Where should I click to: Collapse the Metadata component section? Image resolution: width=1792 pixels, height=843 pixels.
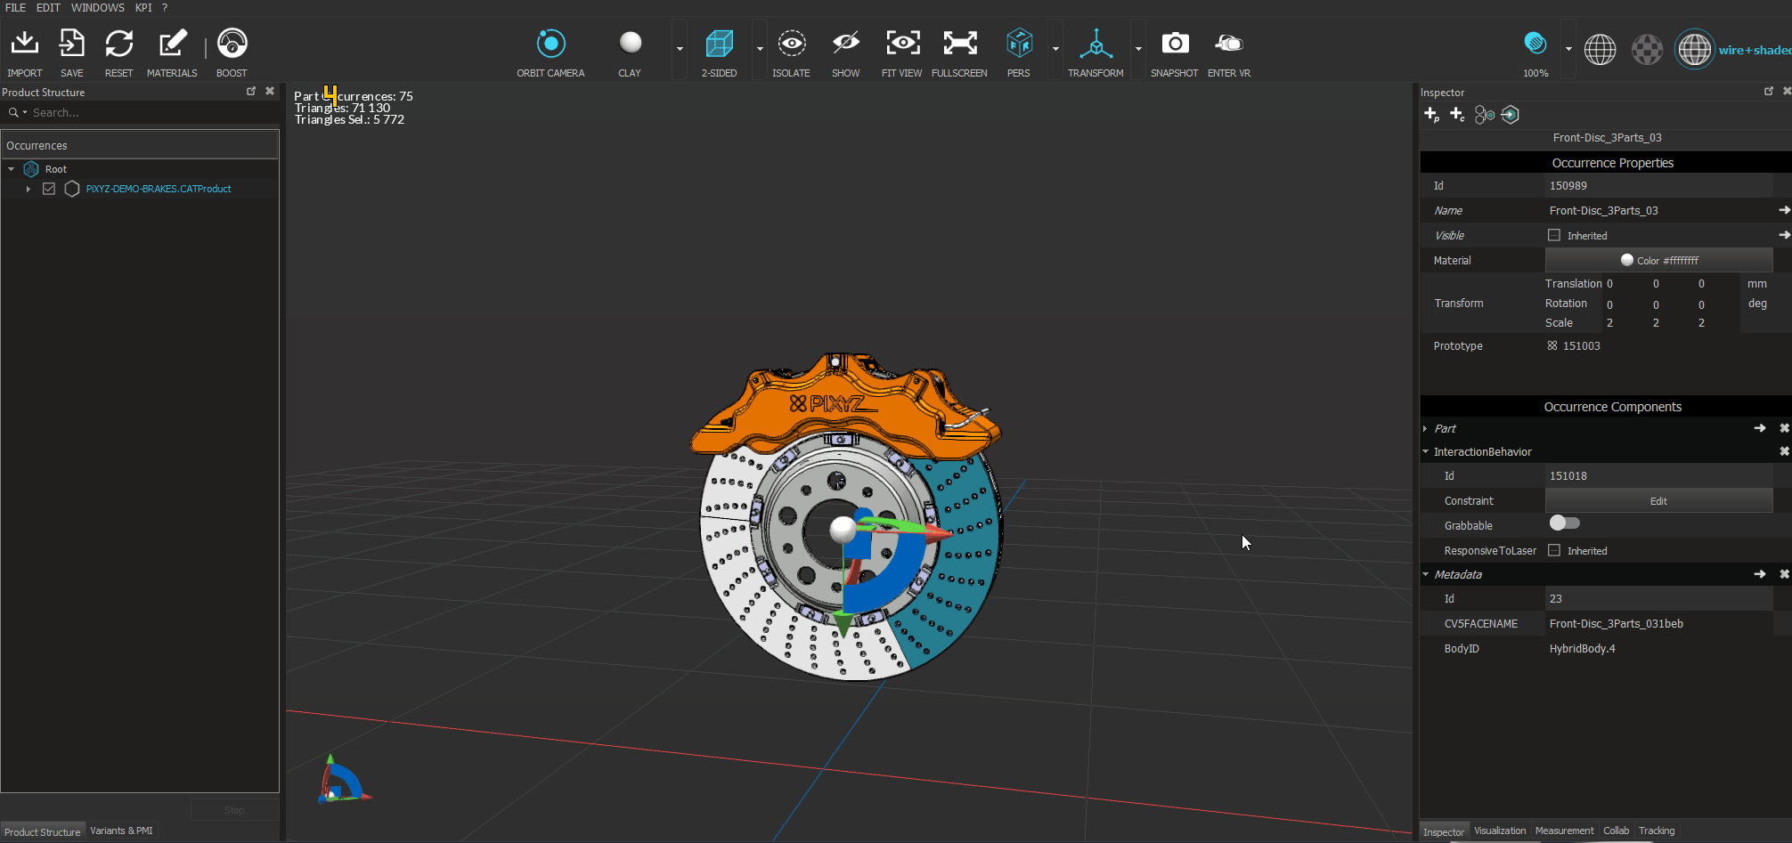click(x=1425, y=574)
